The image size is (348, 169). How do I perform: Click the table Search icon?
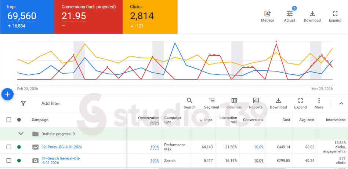point(189,100)
